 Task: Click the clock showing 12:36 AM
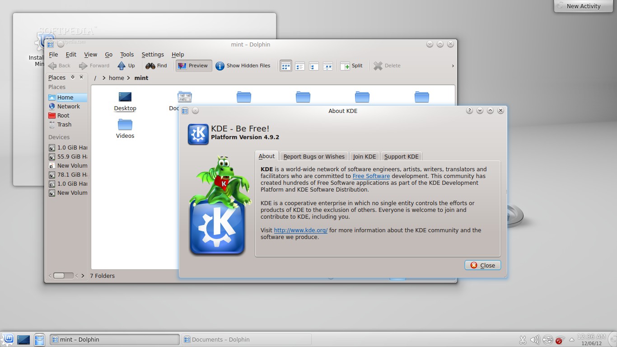click(x=591, y=337)
